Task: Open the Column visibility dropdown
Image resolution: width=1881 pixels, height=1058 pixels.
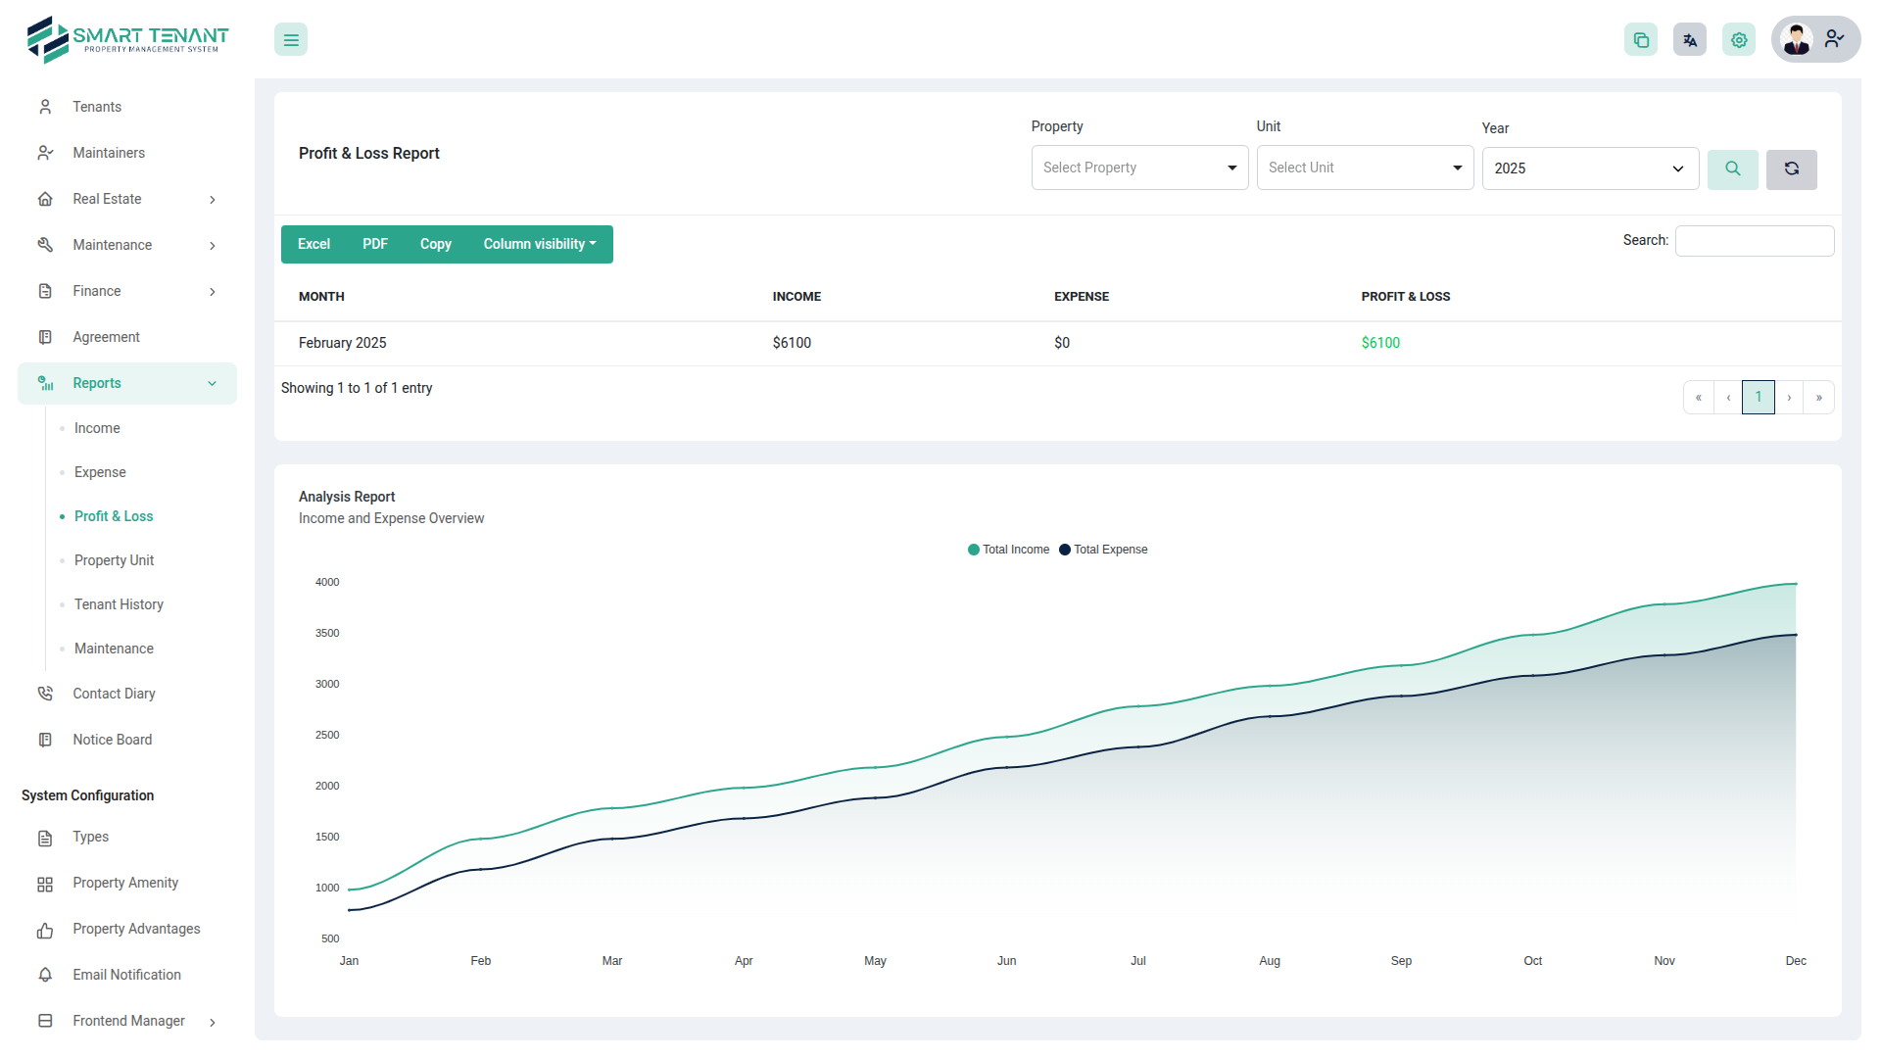Action: [x=540, y=244]
